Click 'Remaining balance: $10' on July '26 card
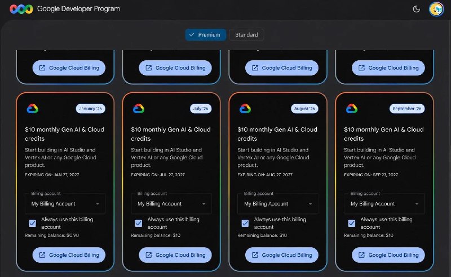Viewport: 451px width, 277px height. tap(156, 235)
